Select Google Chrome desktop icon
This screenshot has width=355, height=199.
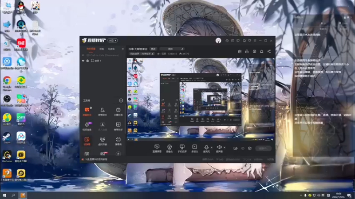click(x=7, y=83)
